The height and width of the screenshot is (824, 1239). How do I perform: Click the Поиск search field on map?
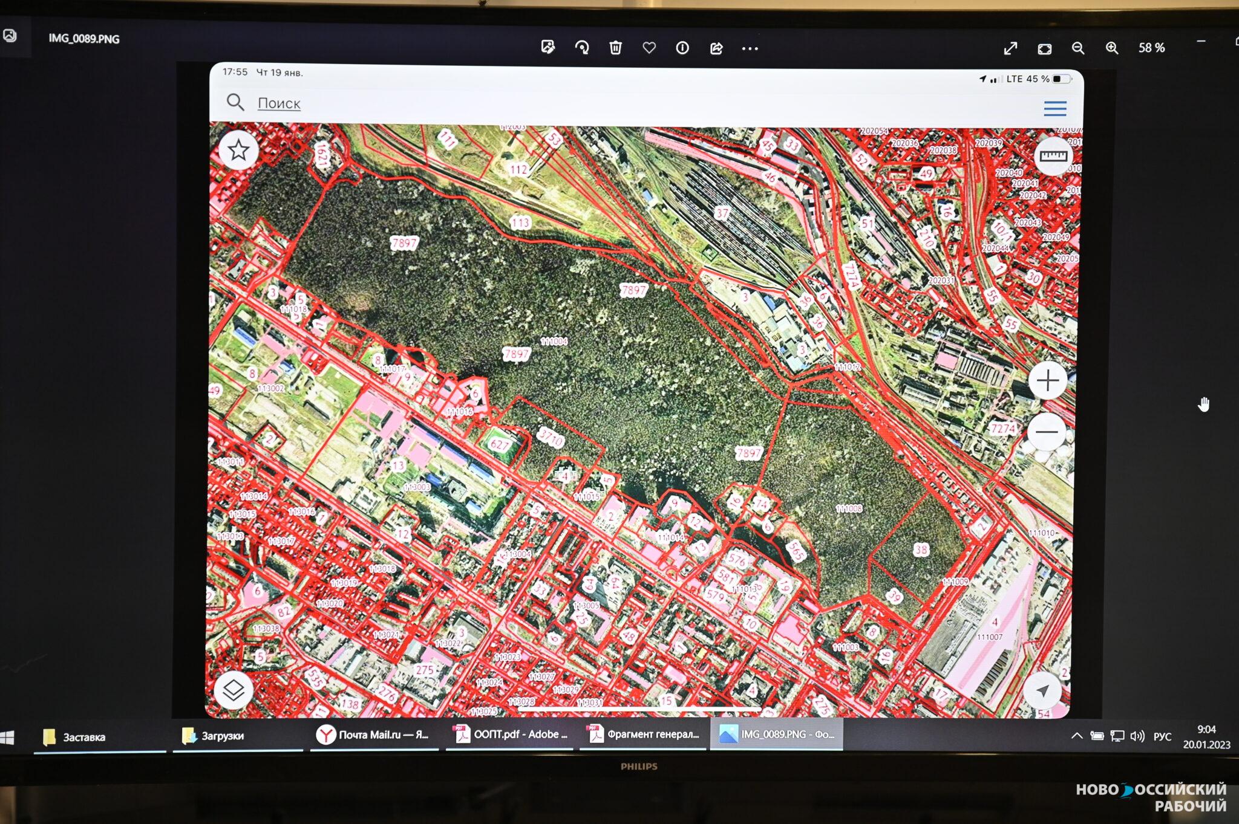pos(279,103)
